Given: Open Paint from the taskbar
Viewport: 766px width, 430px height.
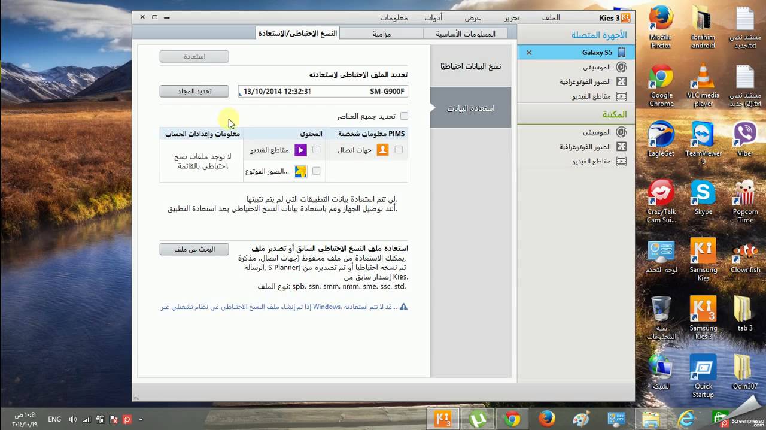Looking at the screenshot, I should pos(582,419).
